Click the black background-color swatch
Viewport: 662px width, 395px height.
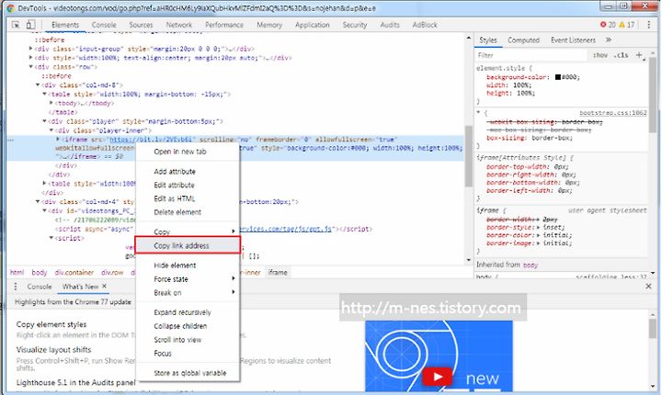coord(558,77)
